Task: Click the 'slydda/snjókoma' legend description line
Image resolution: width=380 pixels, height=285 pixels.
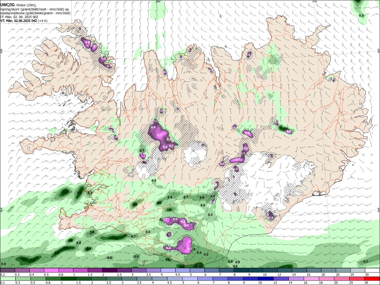Action: [35, 13]
